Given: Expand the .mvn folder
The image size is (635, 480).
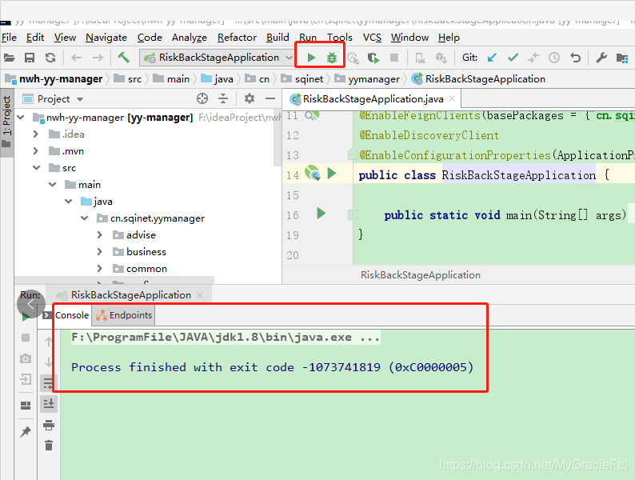Looking at the screenshot, I should [36, 151].
